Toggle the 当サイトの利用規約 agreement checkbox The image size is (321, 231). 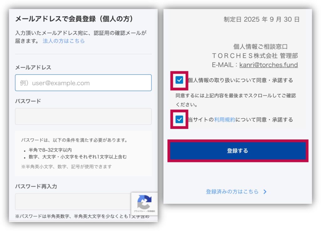pyautogui.click(x=179, y=119)
